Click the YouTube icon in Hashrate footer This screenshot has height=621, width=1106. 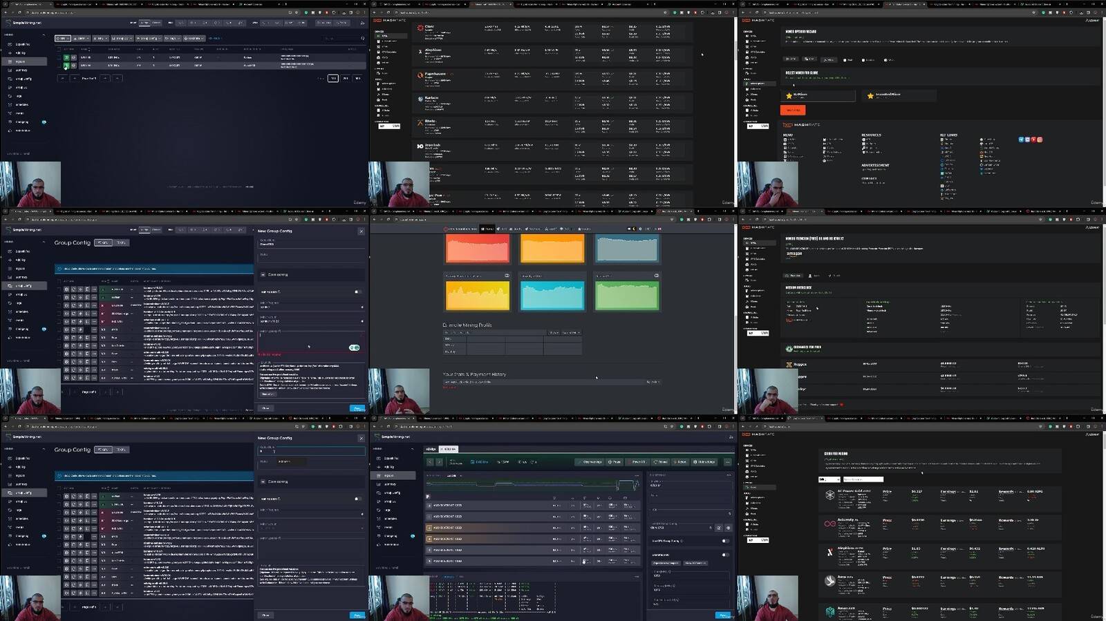coord(1034,140)
